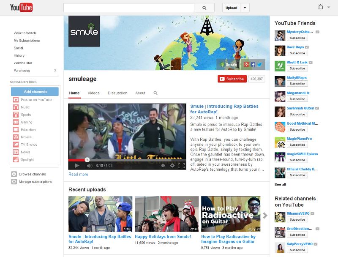Subscribe to RihannaVEVO
This screenshot has height=257, width=338.
click(297, 219)
